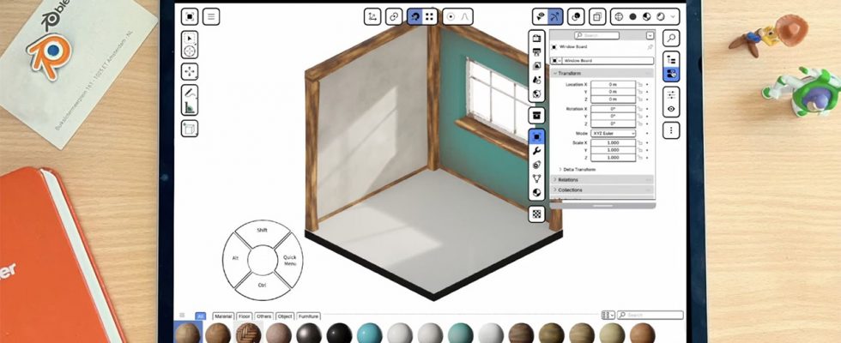Toggle the highlighted viewport gizmo button
This screenshot has height=343, width=841.
tap(555, 16)
